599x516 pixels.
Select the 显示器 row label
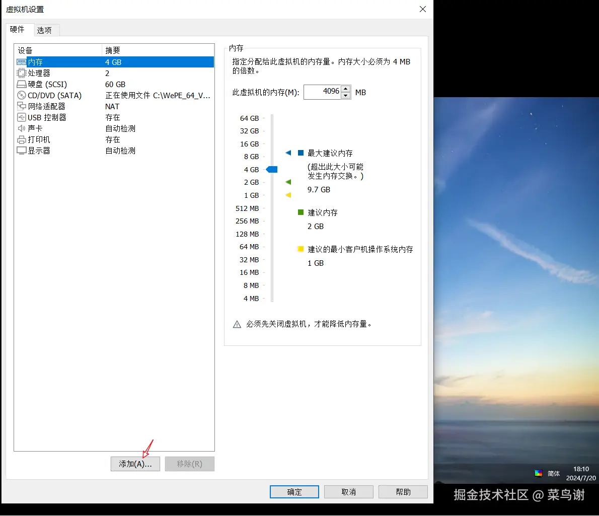point(39,151)
